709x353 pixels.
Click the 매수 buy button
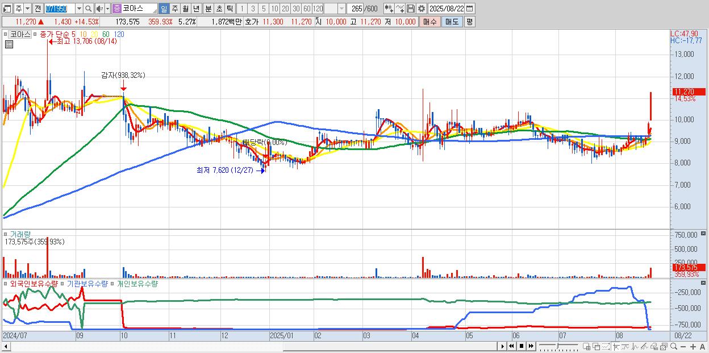430,22
